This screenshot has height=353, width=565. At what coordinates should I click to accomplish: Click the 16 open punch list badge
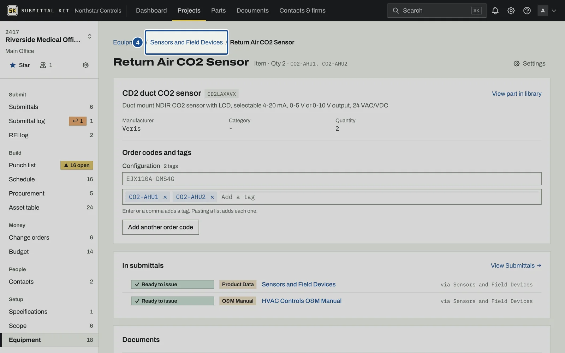click(77, 165)
